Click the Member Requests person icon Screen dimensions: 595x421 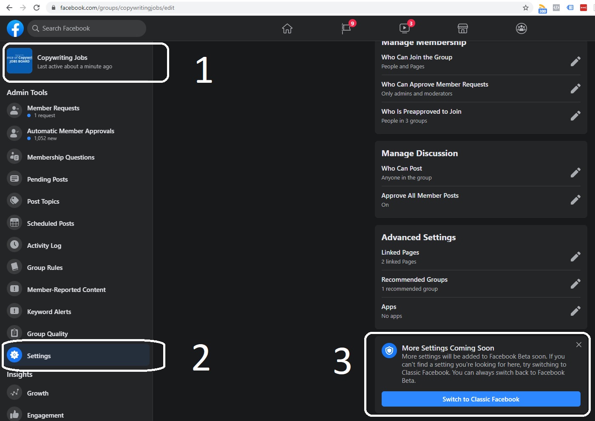14,110
